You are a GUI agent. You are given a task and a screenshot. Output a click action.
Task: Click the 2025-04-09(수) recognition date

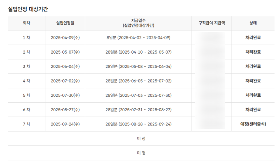pos(65,37)
